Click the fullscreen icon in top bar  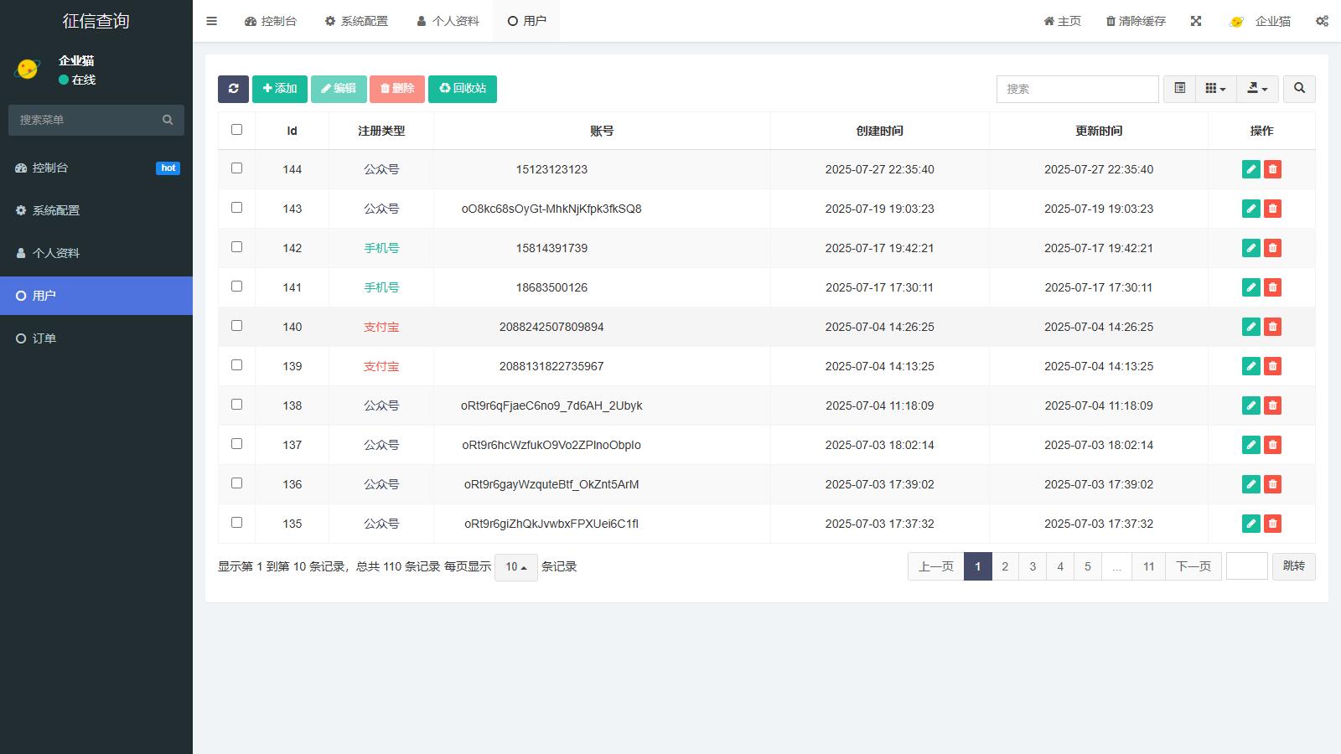[x=1196, y=21]
